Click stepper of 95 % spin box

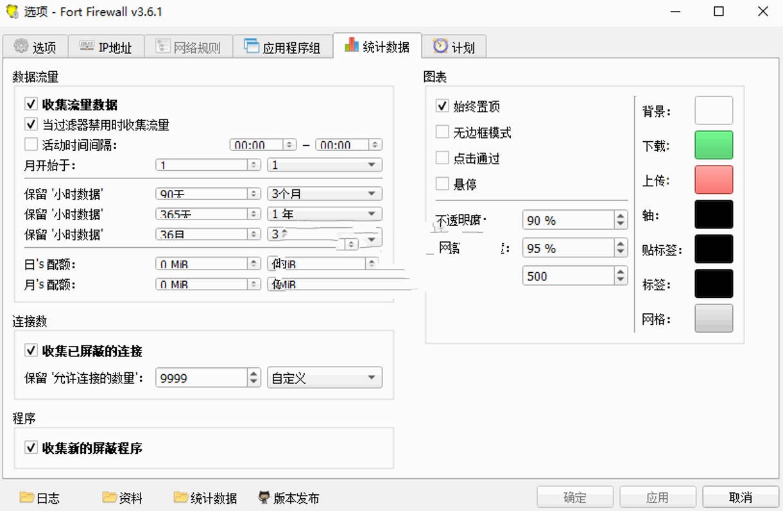pos(621,248)
